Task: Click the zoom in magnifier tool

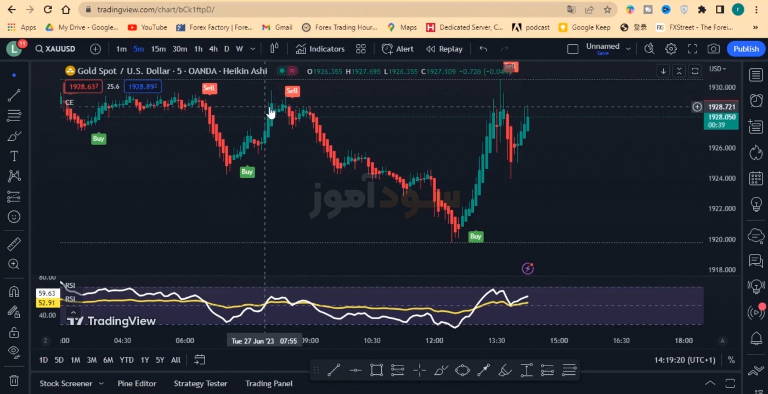Action: (x=14, y=264)
